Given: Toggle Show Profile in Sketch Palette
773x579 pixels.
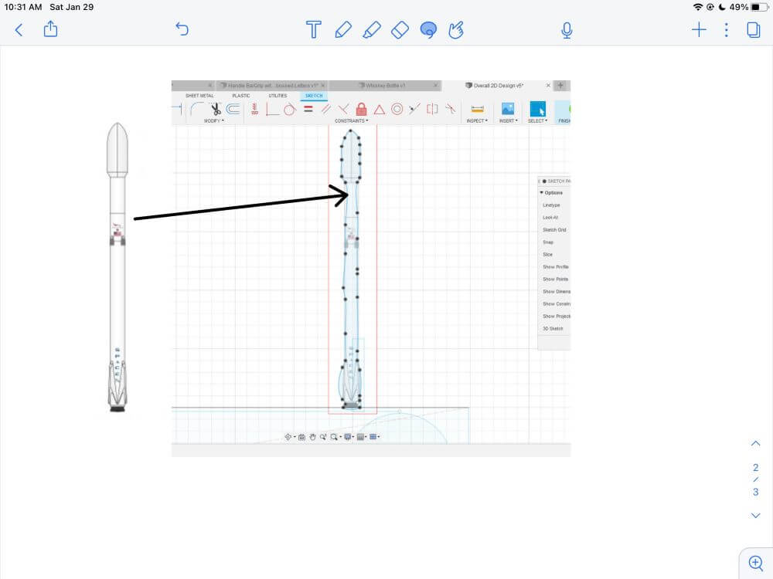Looking at the screenshot, I should click(555, 267).
